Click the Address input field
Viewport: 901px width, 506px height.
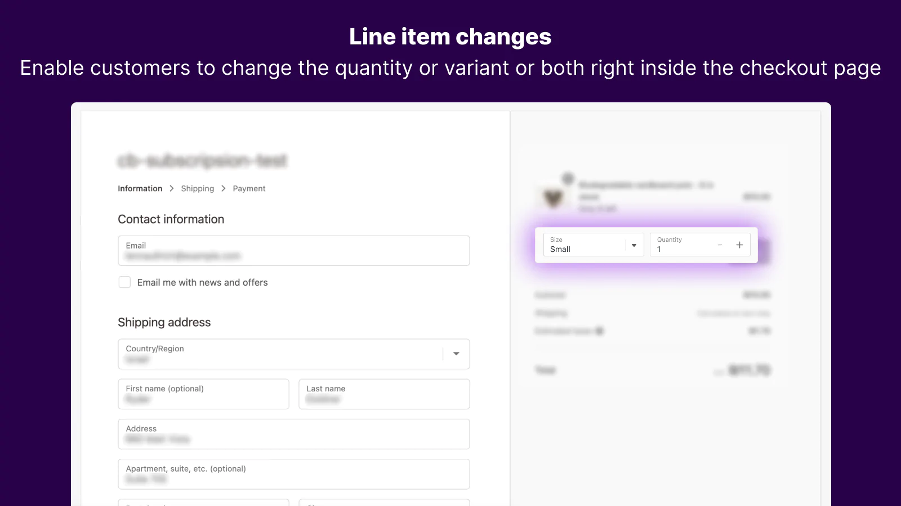pyautogui.click(x=293, y=434)
